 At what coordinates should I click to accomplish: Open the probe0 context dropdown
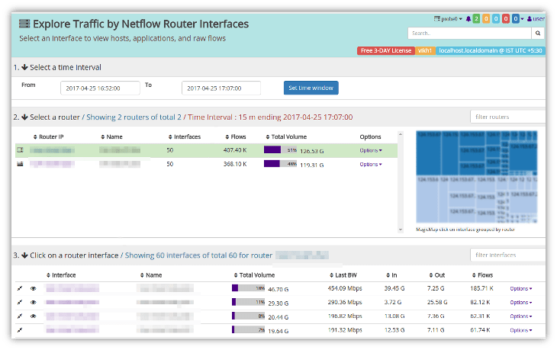point(448,19)
